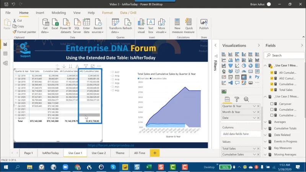The width and height of the screenshot is (306, 172).
Task: Switch to Report view in sidebar
Action: coord(5,44)
